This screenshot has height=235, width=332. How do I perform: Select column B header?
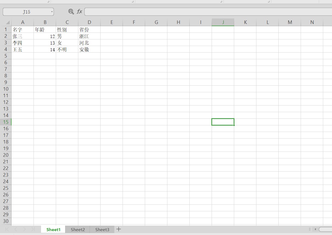(x=45, y=22)
